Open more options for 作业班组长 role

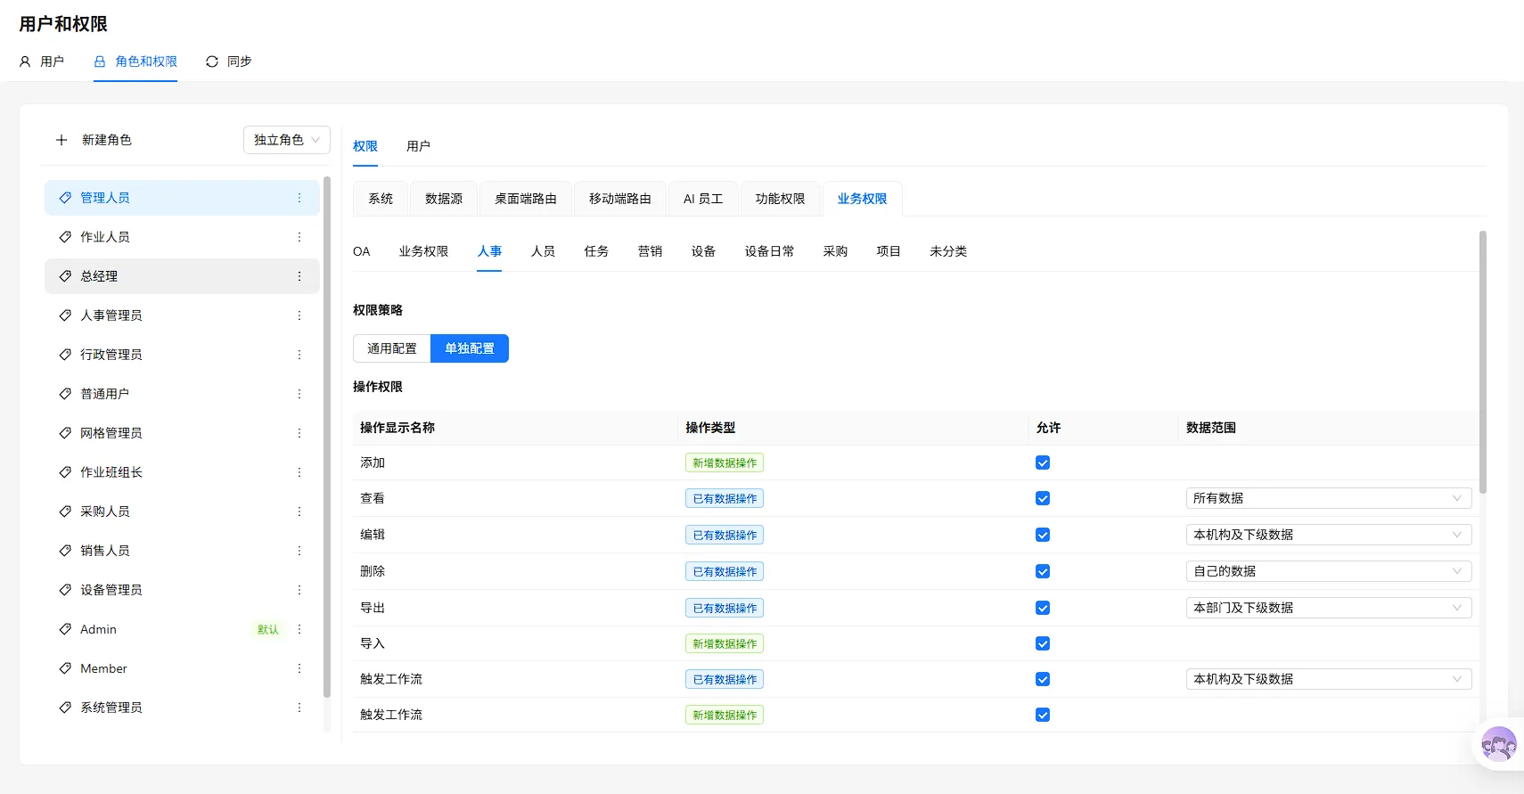[299, 472]
